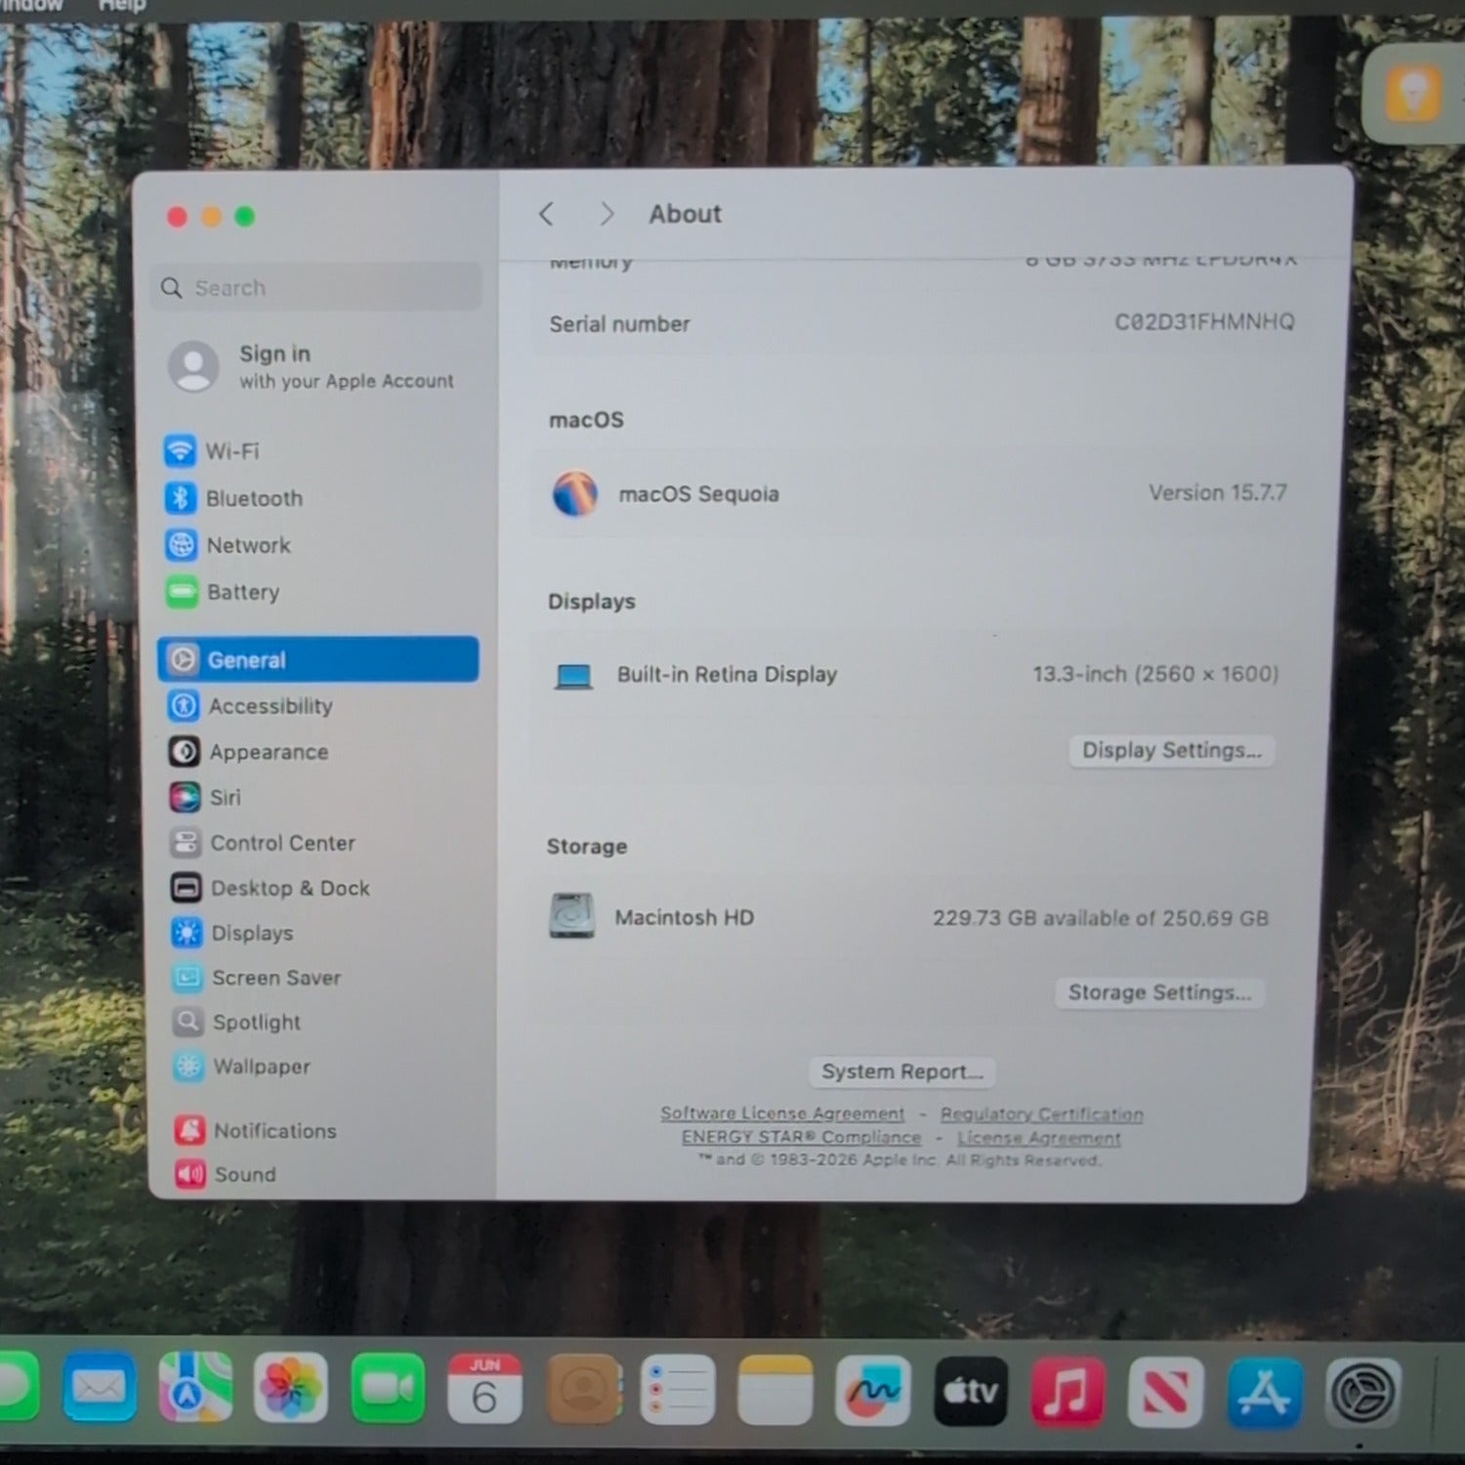
Task: Open Bluetooth settings in the sidebar
Action: pyautogui.click(x=233, y=498)
